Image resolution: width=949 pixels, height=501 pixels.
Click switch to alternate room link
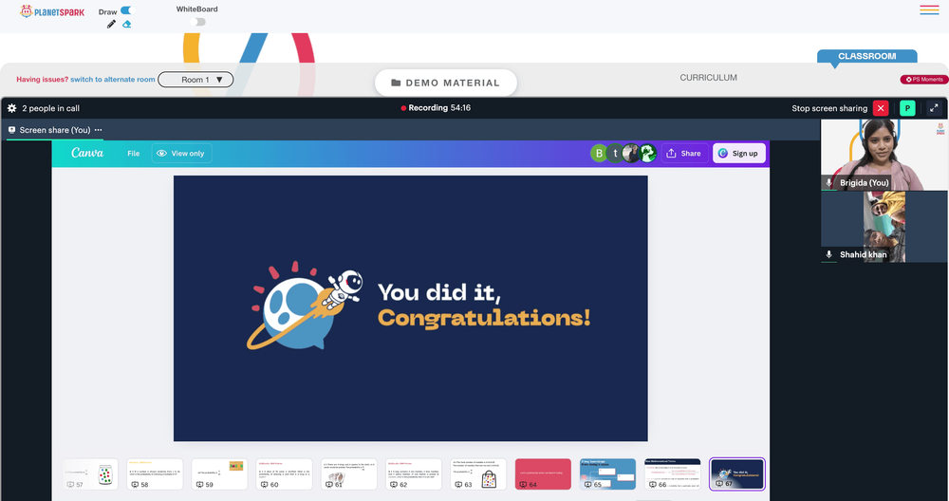(x=113, y=80)
